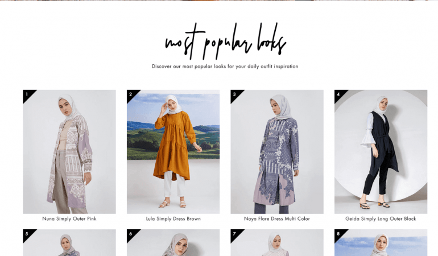Open the fifth ranked product thumbnail
Screen dimensions: 438x256
click(x=69, y=242)
